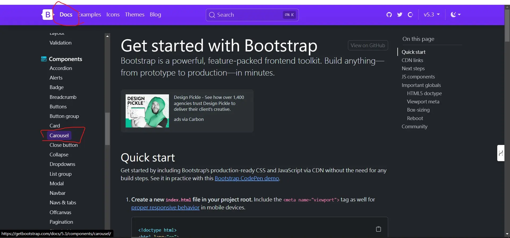Viewport: 510px width, 238px height.
Task: Open the GitHub icon link in the header
Action: (389, 15)
